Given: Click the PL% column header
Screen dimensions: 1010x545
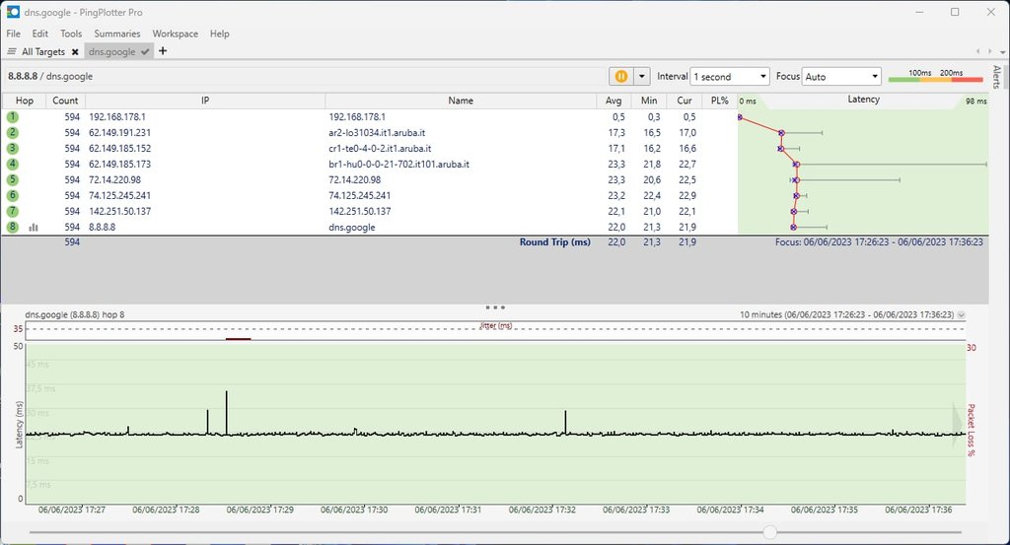Looking at the screenshot, I should (719, 101).
